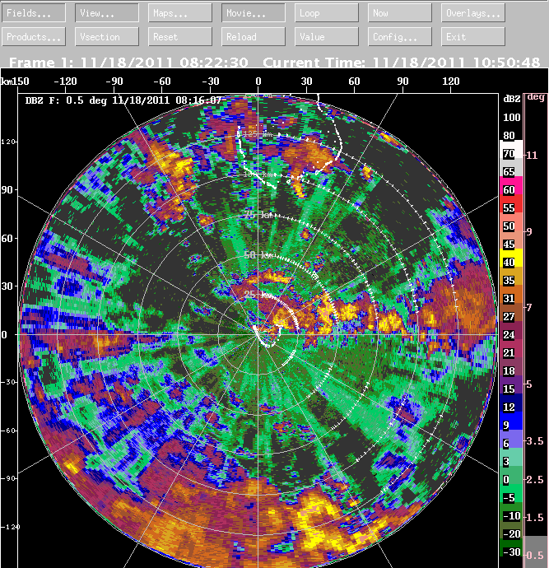Select the 27 dBZ color swatch
549x568 pixels.
pos(511,312)
